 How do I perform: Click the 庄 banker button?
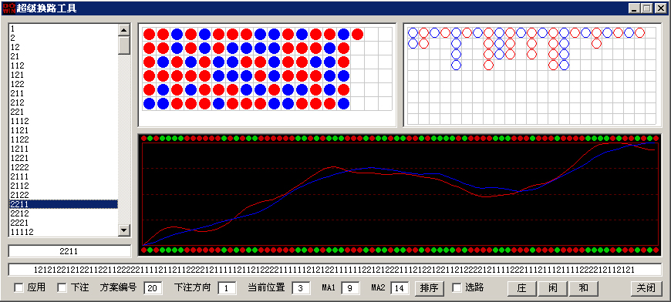click(522, 288)
